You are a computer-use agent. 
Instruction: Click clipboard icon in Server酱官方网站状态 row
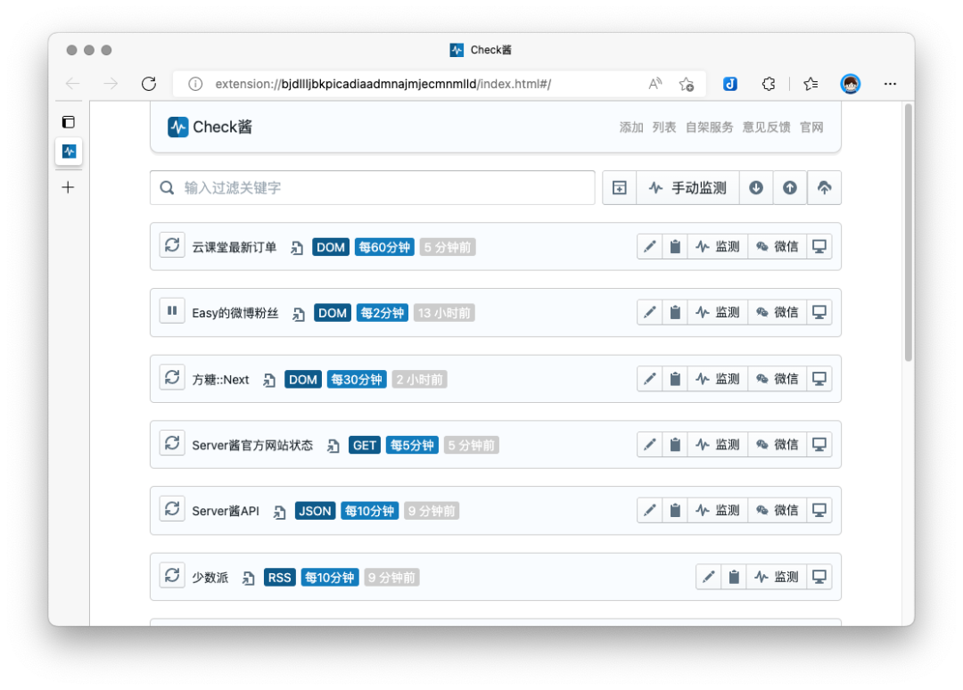pos(675,445)
